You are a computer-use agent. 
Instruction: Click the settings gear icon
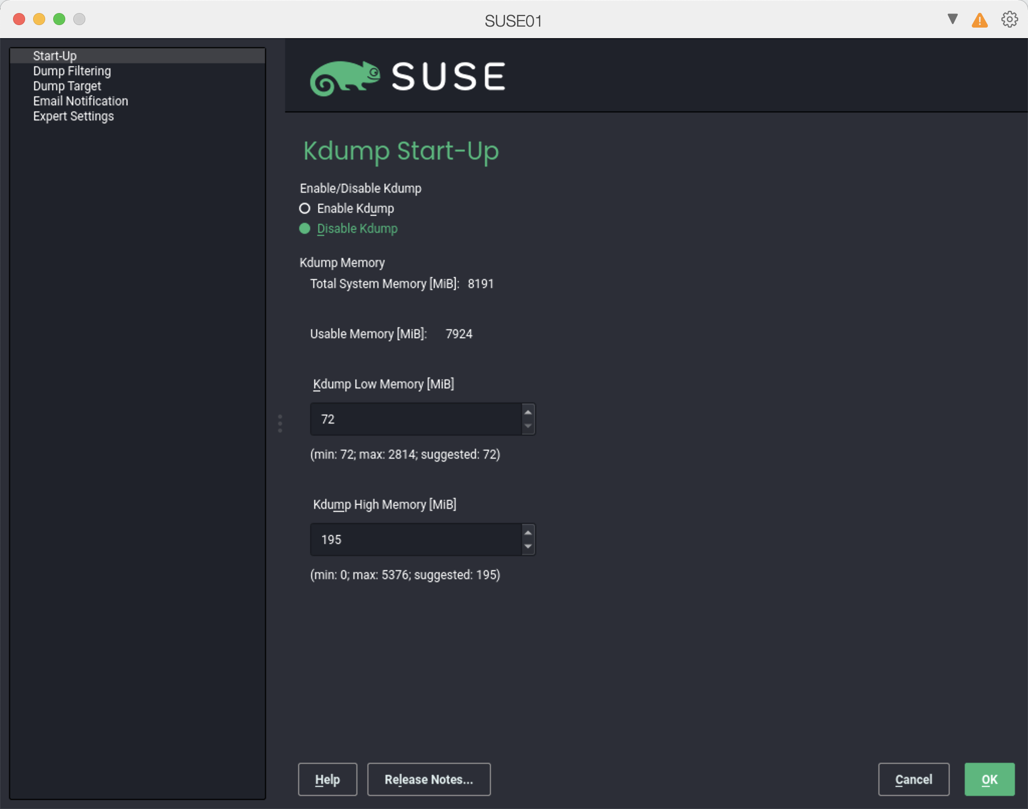(x=1009, y=20)
